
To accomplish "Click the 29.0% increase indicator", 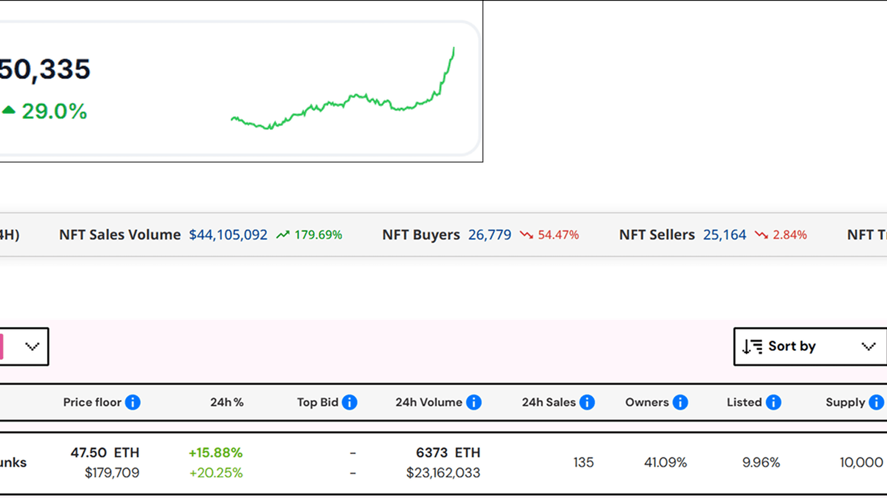I will point(45,111).
